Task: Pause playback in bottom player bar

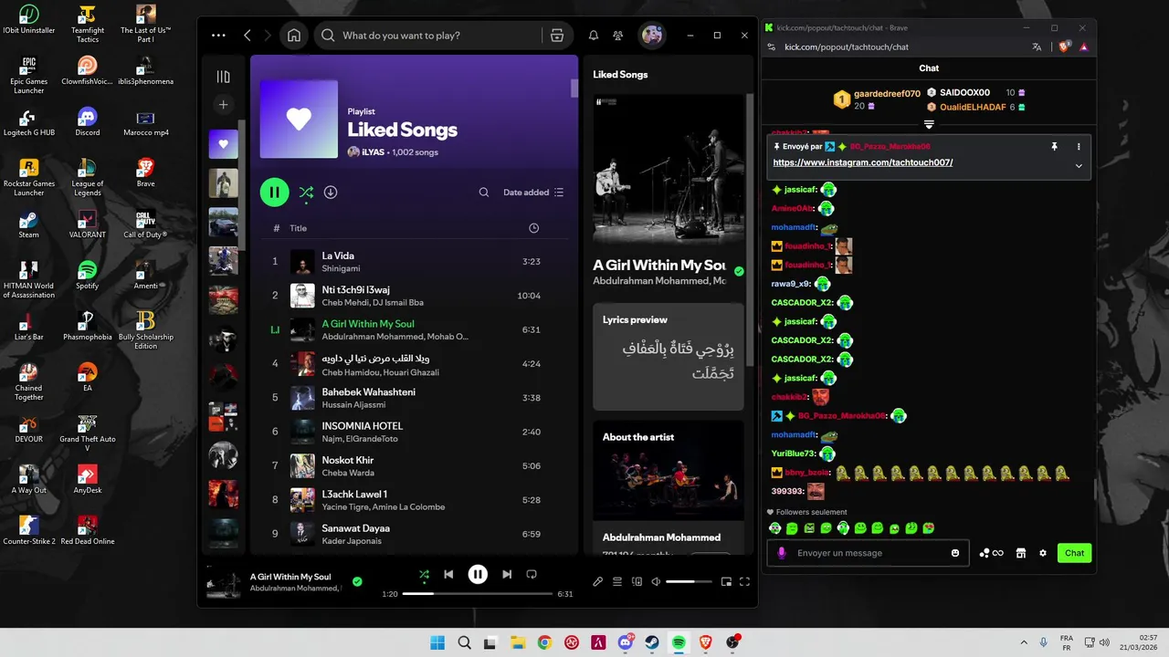Action: point(478,574)
